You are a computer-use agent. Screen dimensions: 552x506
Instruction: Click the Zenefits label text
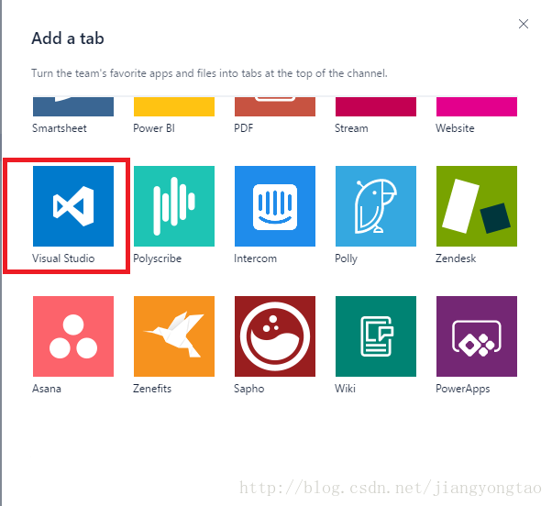(152, 389)
